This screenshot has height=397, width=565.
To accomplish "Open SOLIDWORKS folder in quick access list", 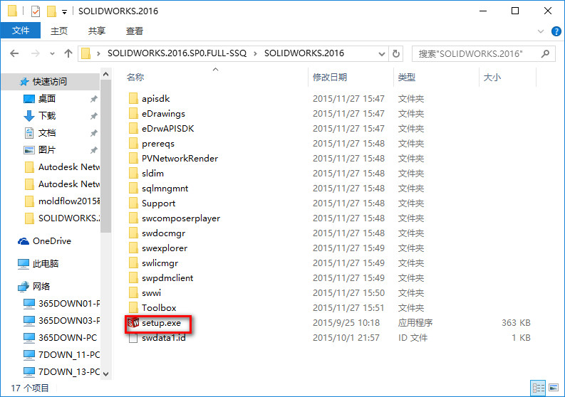I will [62, 218].
